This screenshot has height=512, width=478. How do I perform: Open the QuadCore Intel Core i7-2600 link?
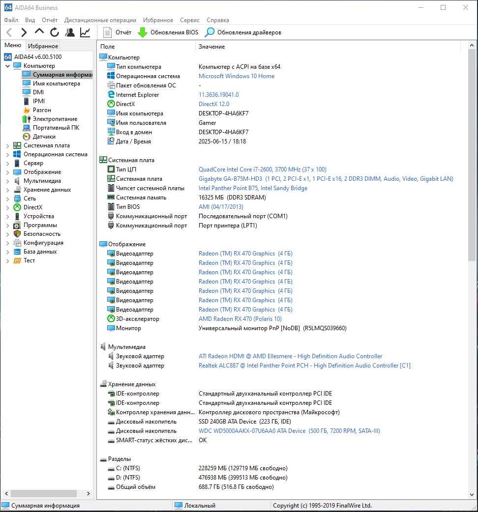263,170
